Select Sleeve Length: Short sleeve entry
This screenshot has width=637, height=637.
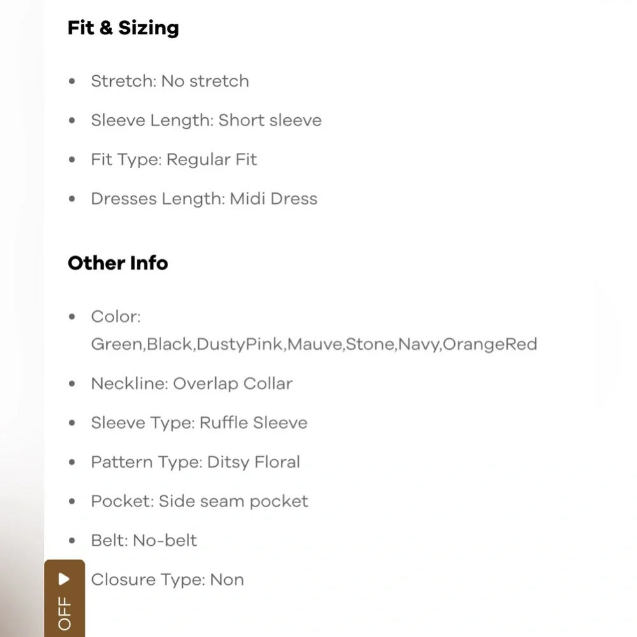(x=206, y=120)
